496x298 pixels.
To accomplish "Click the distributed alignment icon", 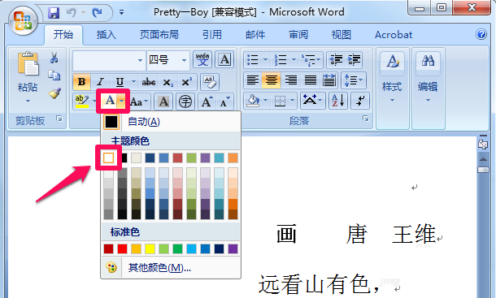I will (329, 80).
